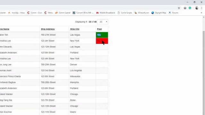Click the red No paid cell

point(102,41)
